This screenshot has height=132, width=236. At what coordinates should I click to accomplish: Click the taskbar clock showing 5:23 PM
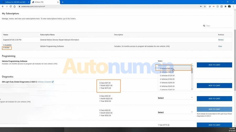[232, 129]
